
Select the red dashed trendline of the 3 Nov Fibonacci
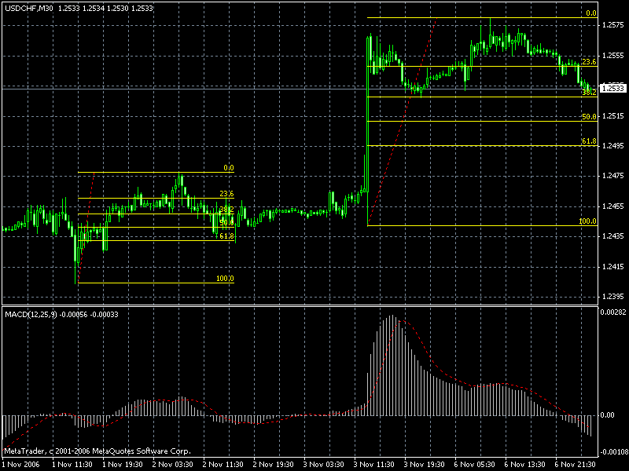(402, 122)
